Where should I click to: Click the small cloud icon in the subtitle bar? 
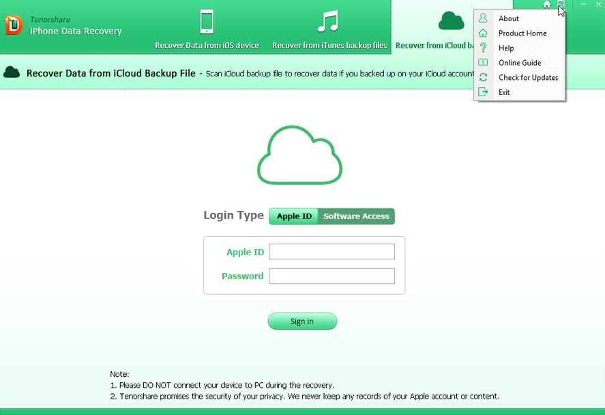(12, 72)
